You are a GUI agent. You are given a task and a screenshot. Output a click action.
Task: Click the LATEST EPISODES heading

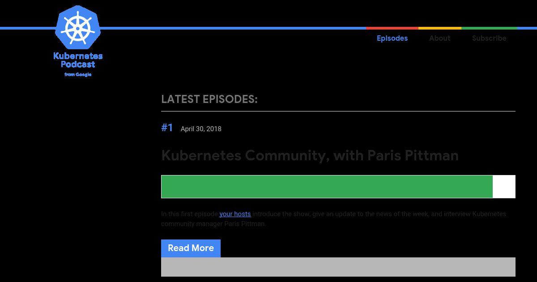[209, 99]
